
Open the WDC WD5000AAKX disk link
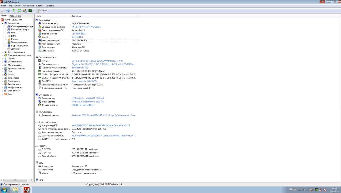pos(104,136)
